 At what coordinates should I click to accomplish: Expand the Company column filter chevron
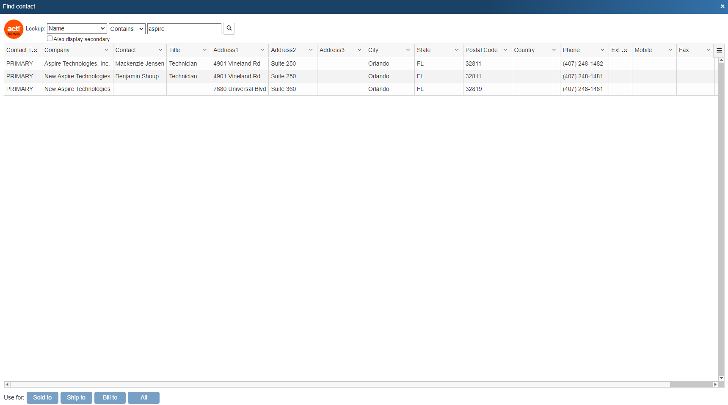(107, 50)
